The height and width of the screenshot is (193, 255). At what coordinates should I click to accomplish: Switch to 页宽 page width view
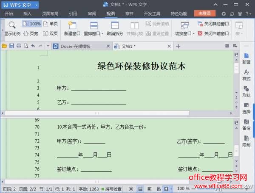point(31,33)
